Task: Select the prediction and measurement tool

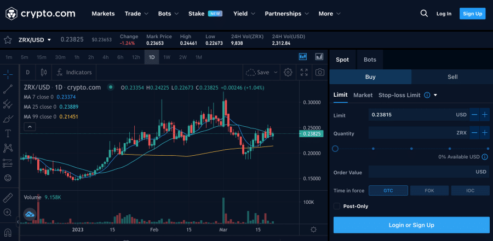Action: (8, 163)
